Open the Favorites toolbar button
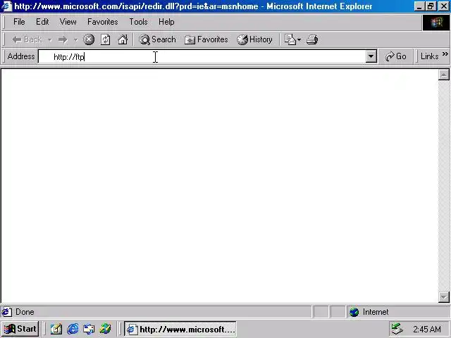451x338 pixels. (x=206, y=39)
